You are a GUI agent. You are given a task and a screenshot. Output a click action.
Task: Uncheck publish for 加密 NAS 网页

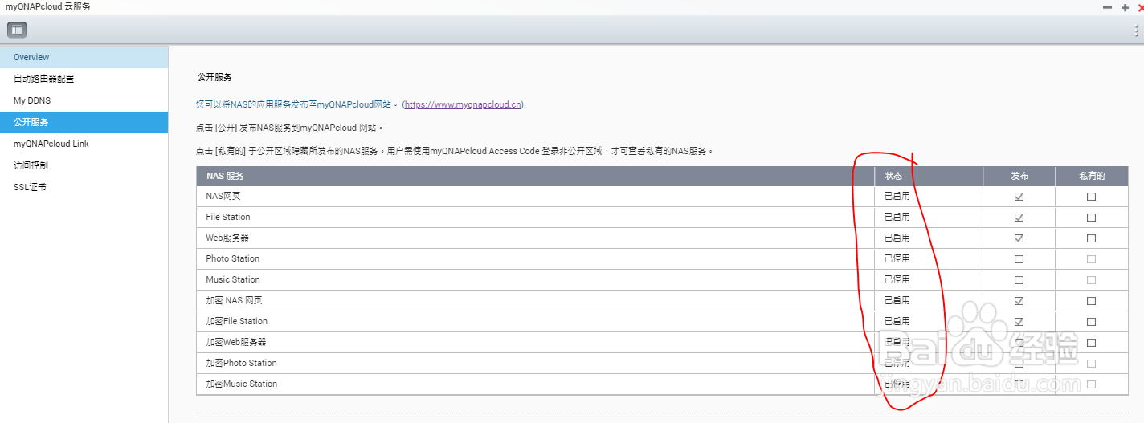(1019, 301)
